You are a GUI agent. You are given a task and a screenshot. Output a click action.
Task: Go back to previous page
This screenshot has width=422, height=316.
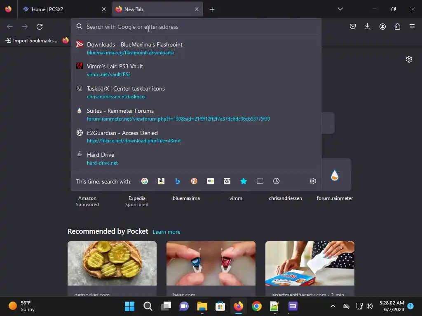pos(10,27)
